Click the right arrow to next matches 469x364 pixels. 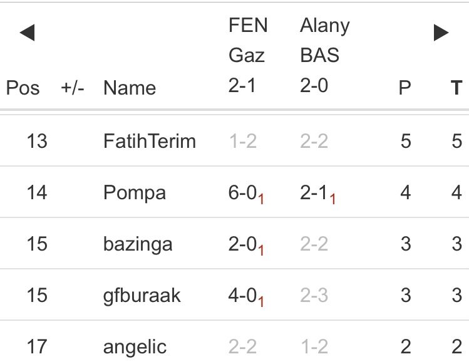pyautogui.click(x=441, y=33)
